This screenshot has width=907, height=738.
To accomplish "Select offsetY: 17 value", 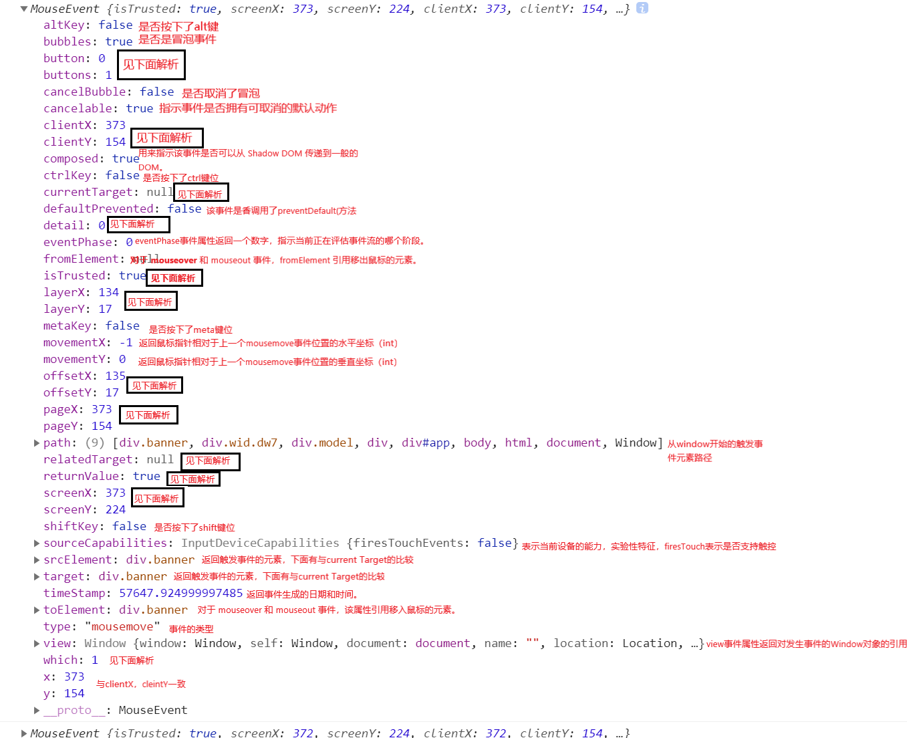I will (112, 392).
